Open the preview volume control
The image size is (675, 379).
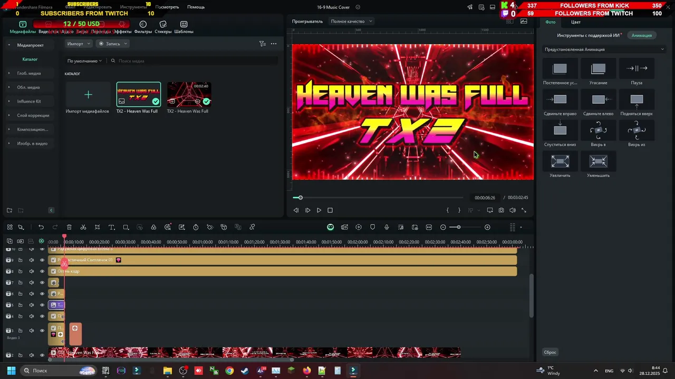pos(513,210)
